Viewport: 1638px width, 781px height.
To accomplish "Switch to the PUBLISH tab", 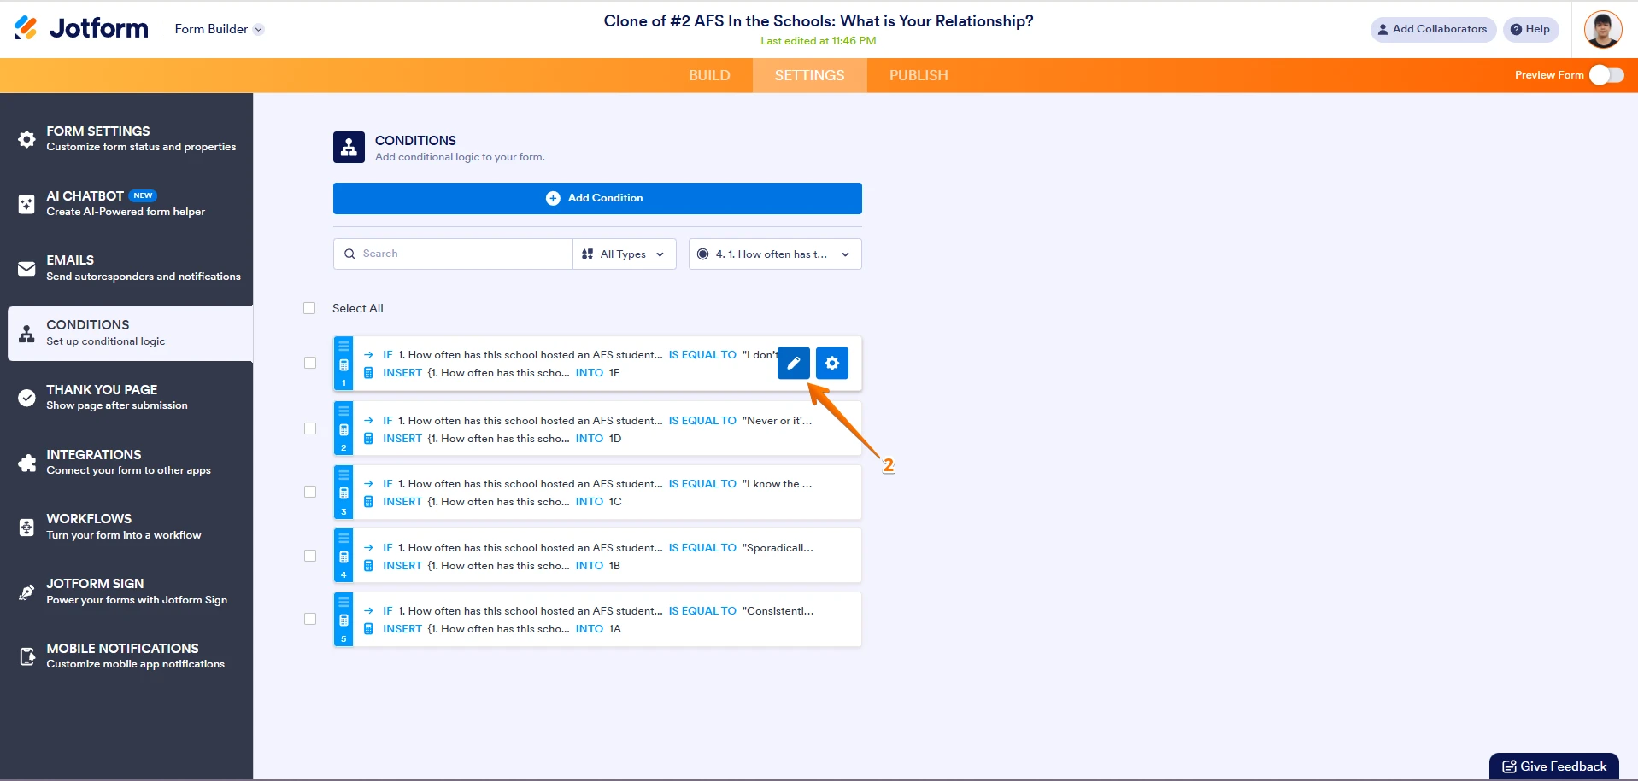I will (918, 75).
